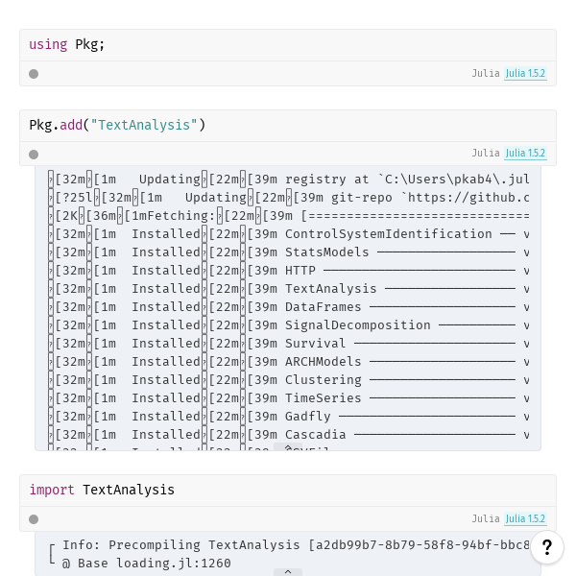
Task: Open Julia 1.5.2 kernel link in first cell
Action: [x=525, y=74]
